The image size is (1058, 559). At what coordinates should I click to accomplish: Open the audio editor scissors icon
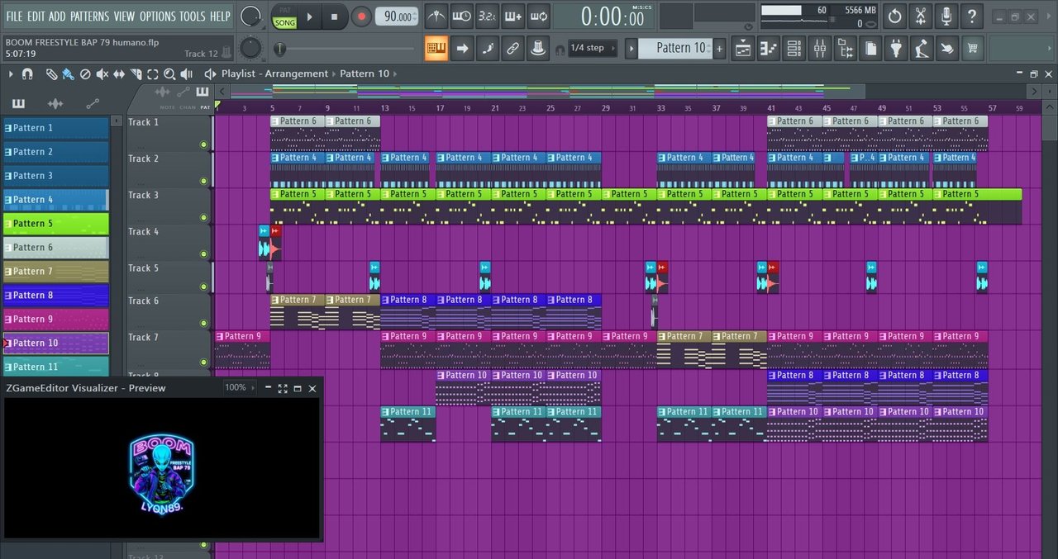[921, 16]
